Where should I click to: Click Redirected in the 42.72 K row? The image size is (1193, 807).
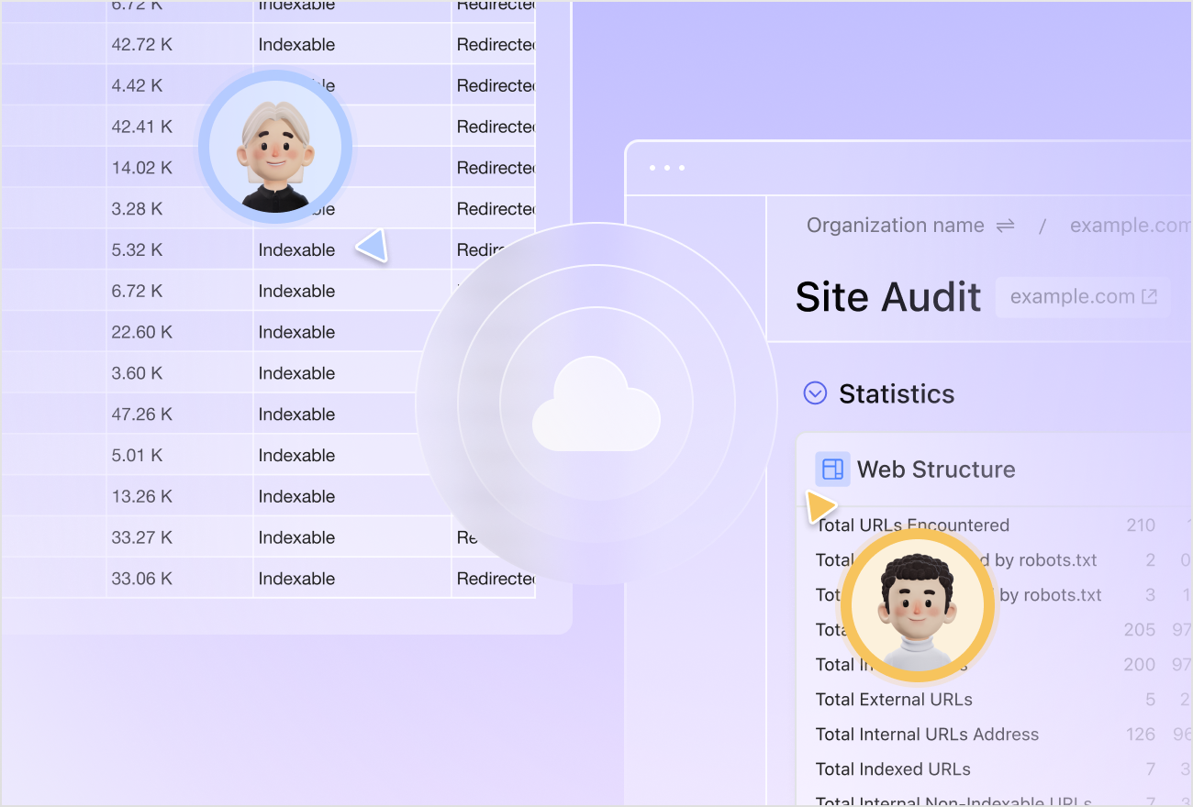coord(496,45)
